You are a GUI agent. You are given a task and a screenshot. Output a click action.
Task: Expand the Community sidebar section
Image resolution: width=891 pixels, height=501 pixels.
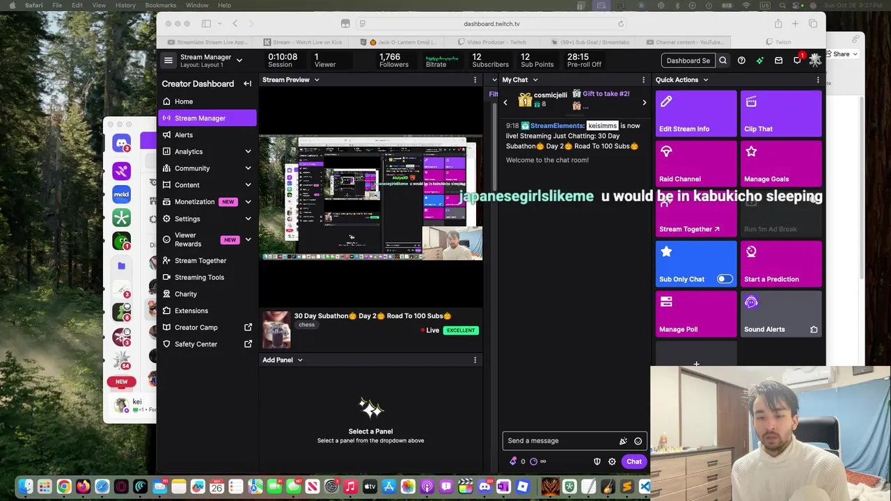tap(248, 168)
